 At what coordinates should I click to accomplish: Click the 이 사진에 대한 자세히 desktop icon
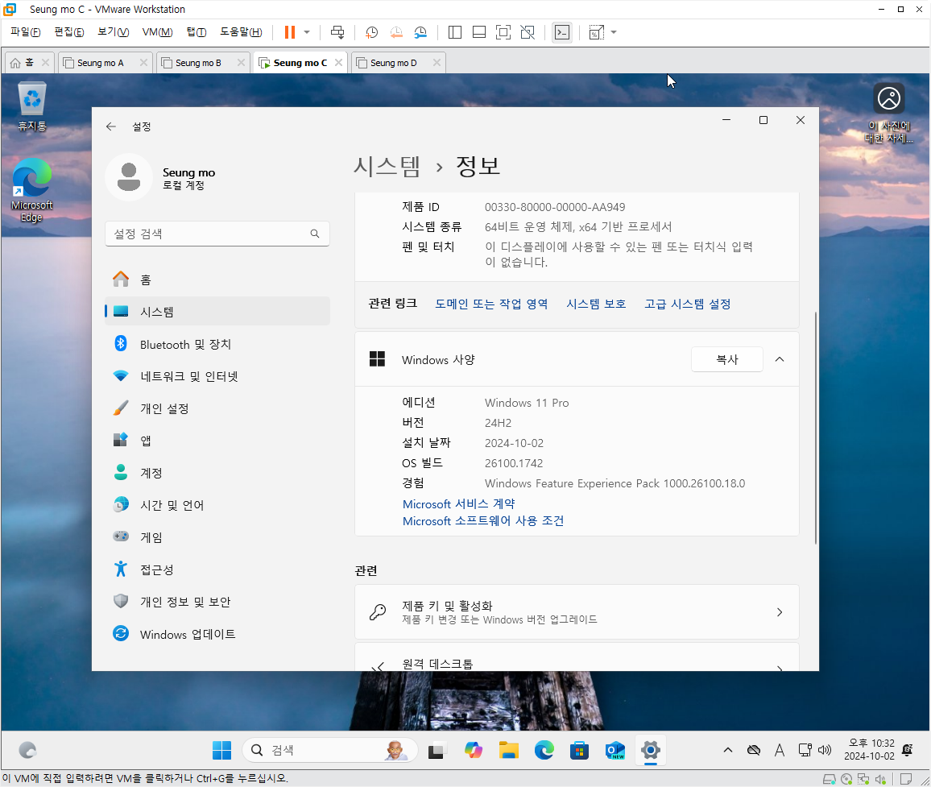pyautogui.click(x=889, y=113)
